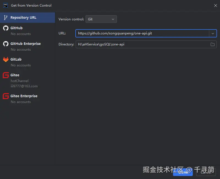Click the Gitee Enterprise red G icon
The image size is (220, 179).
coord(6,96)
